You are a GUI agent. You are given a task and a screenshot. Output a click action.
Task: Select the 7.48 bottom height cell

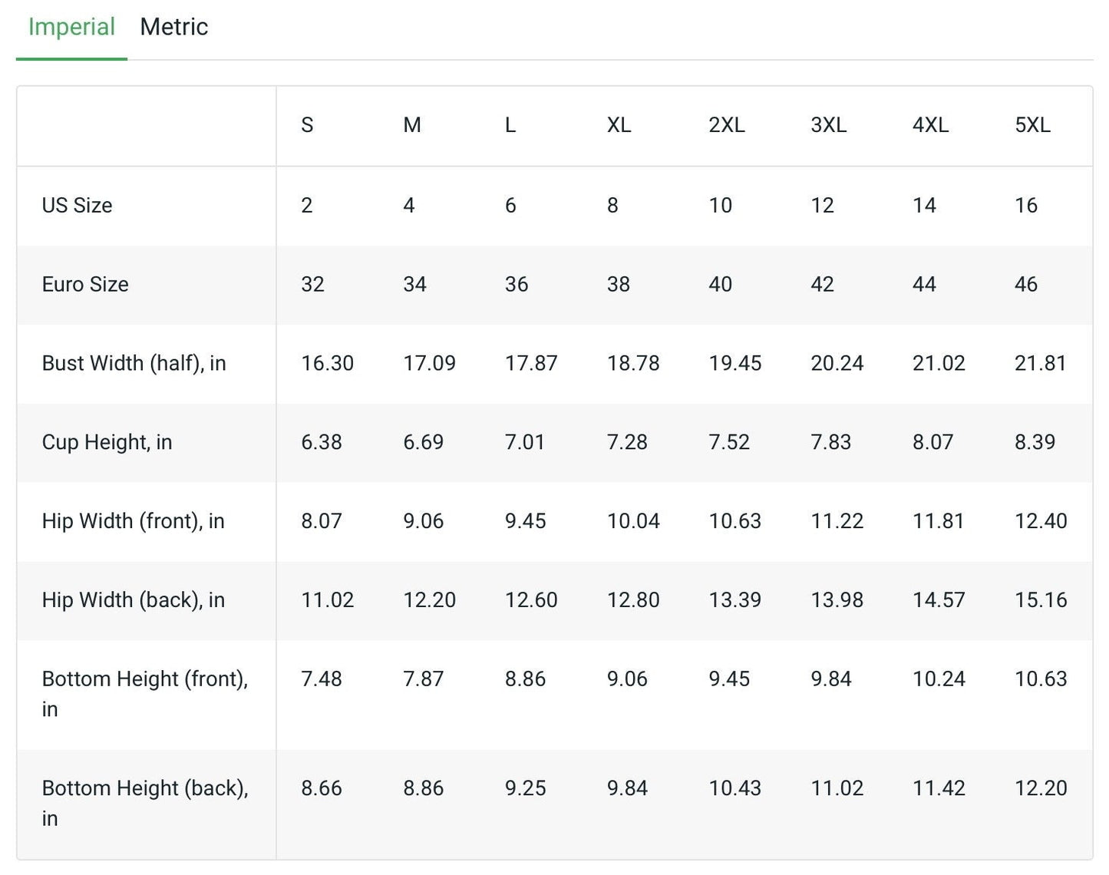321,679
